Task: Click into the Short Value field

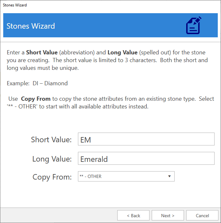Action: click(146, 139)
